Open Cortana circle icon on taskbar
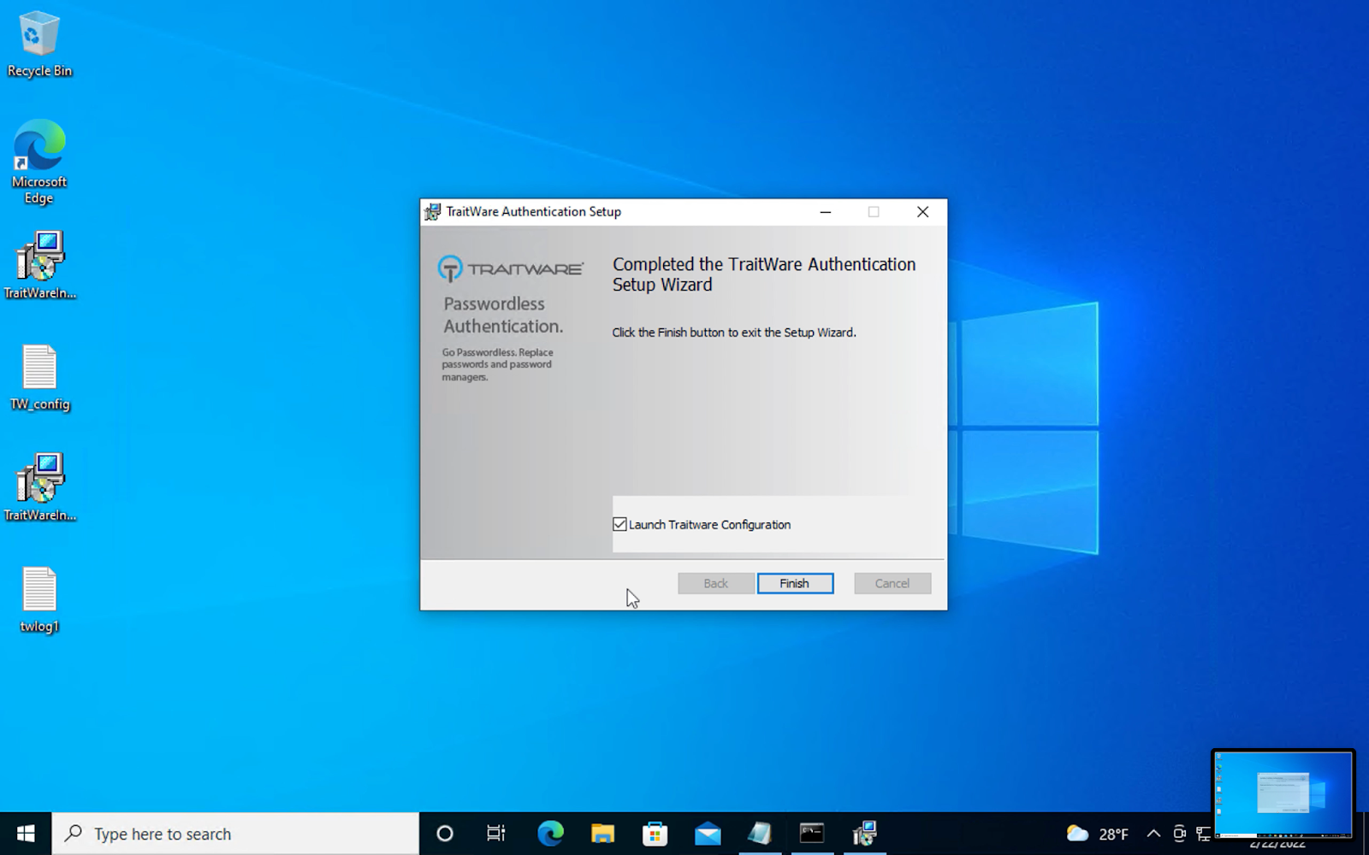 tap(445, 834)
